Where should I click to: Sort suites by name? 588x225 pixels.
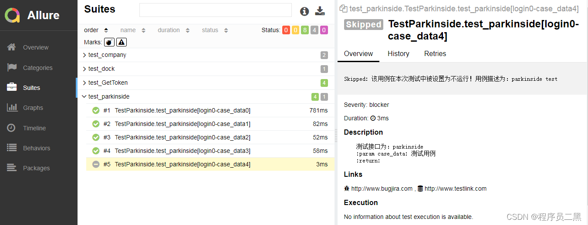coord(133,30)
